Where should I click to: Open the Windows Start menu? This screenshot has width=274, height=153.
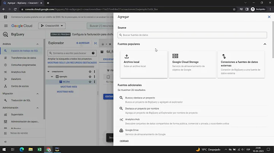tap(4, 150)
